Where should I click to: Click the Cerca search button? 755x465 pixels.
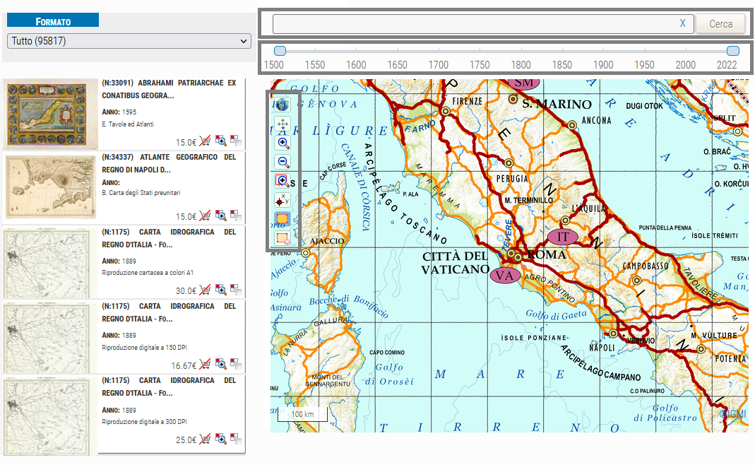tap(720, 24)
